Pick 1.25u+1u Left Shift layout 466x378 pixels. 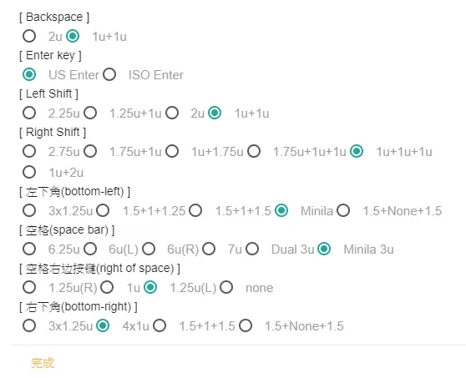(x=90, y=113)
